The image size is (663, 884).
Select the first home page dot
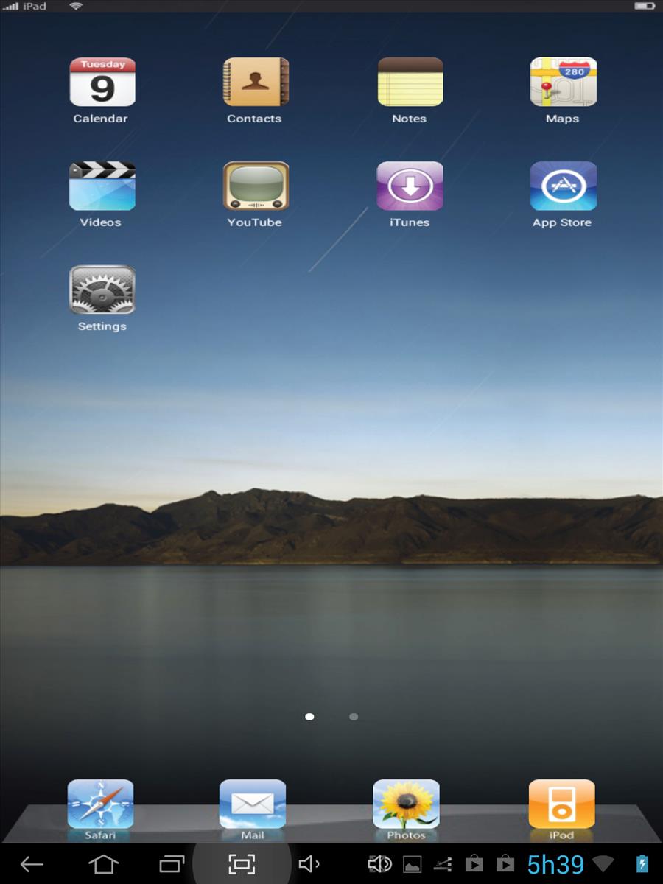click(309, 716)
